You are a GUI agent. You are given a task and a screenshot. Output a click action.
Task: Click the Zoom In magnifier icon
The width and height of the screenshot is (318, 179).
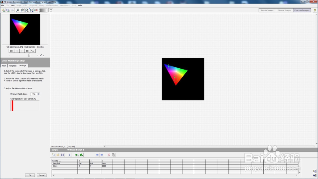click(17, 10)
